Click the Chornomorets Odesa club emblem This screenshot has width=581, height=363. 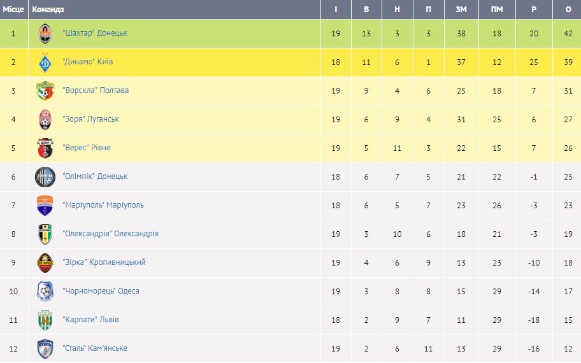point(45,291)
